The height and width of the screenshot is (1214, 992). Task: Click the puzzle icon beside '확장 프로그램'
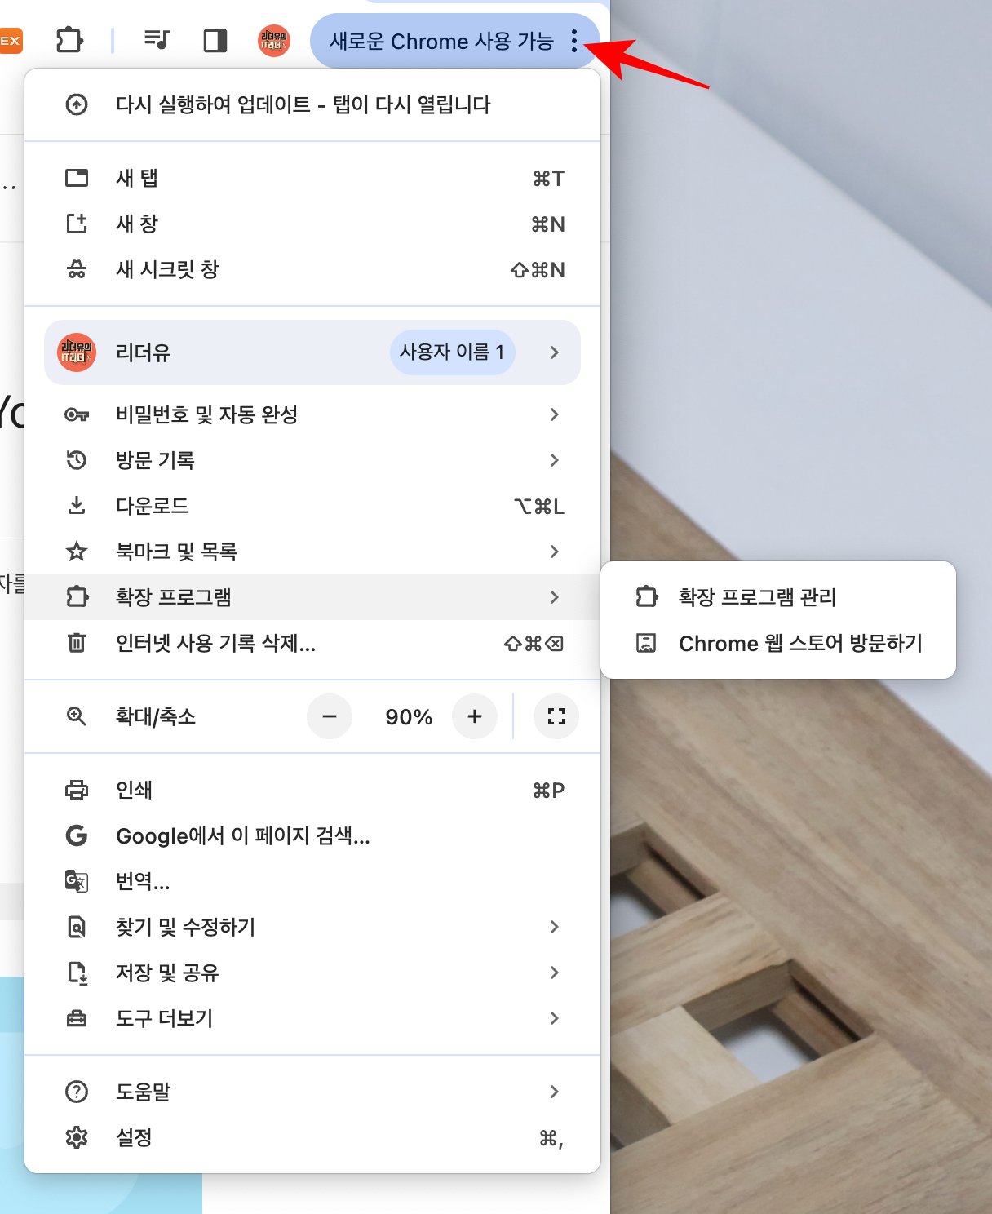[x=77, y=597]
